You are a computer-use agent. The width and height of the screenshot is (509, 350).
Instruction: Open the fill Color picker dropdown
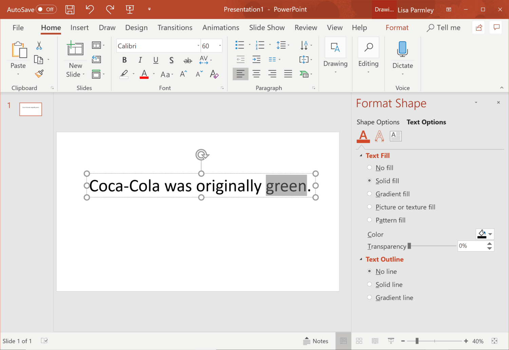tap(485, 234)
